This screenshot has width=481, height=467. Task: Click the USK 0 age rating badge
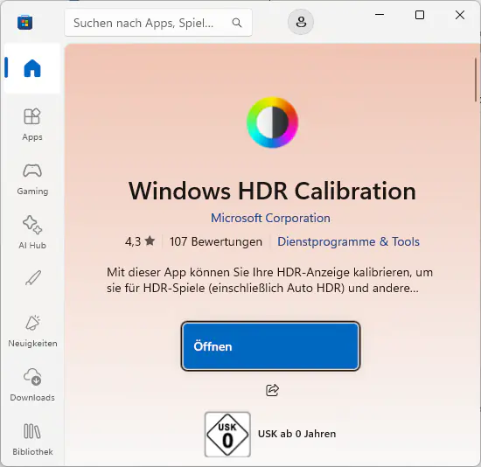227,435
